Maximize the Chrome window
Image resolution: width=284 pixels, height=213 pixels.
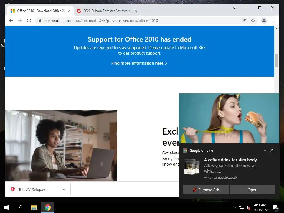click(x=260, y=8)
